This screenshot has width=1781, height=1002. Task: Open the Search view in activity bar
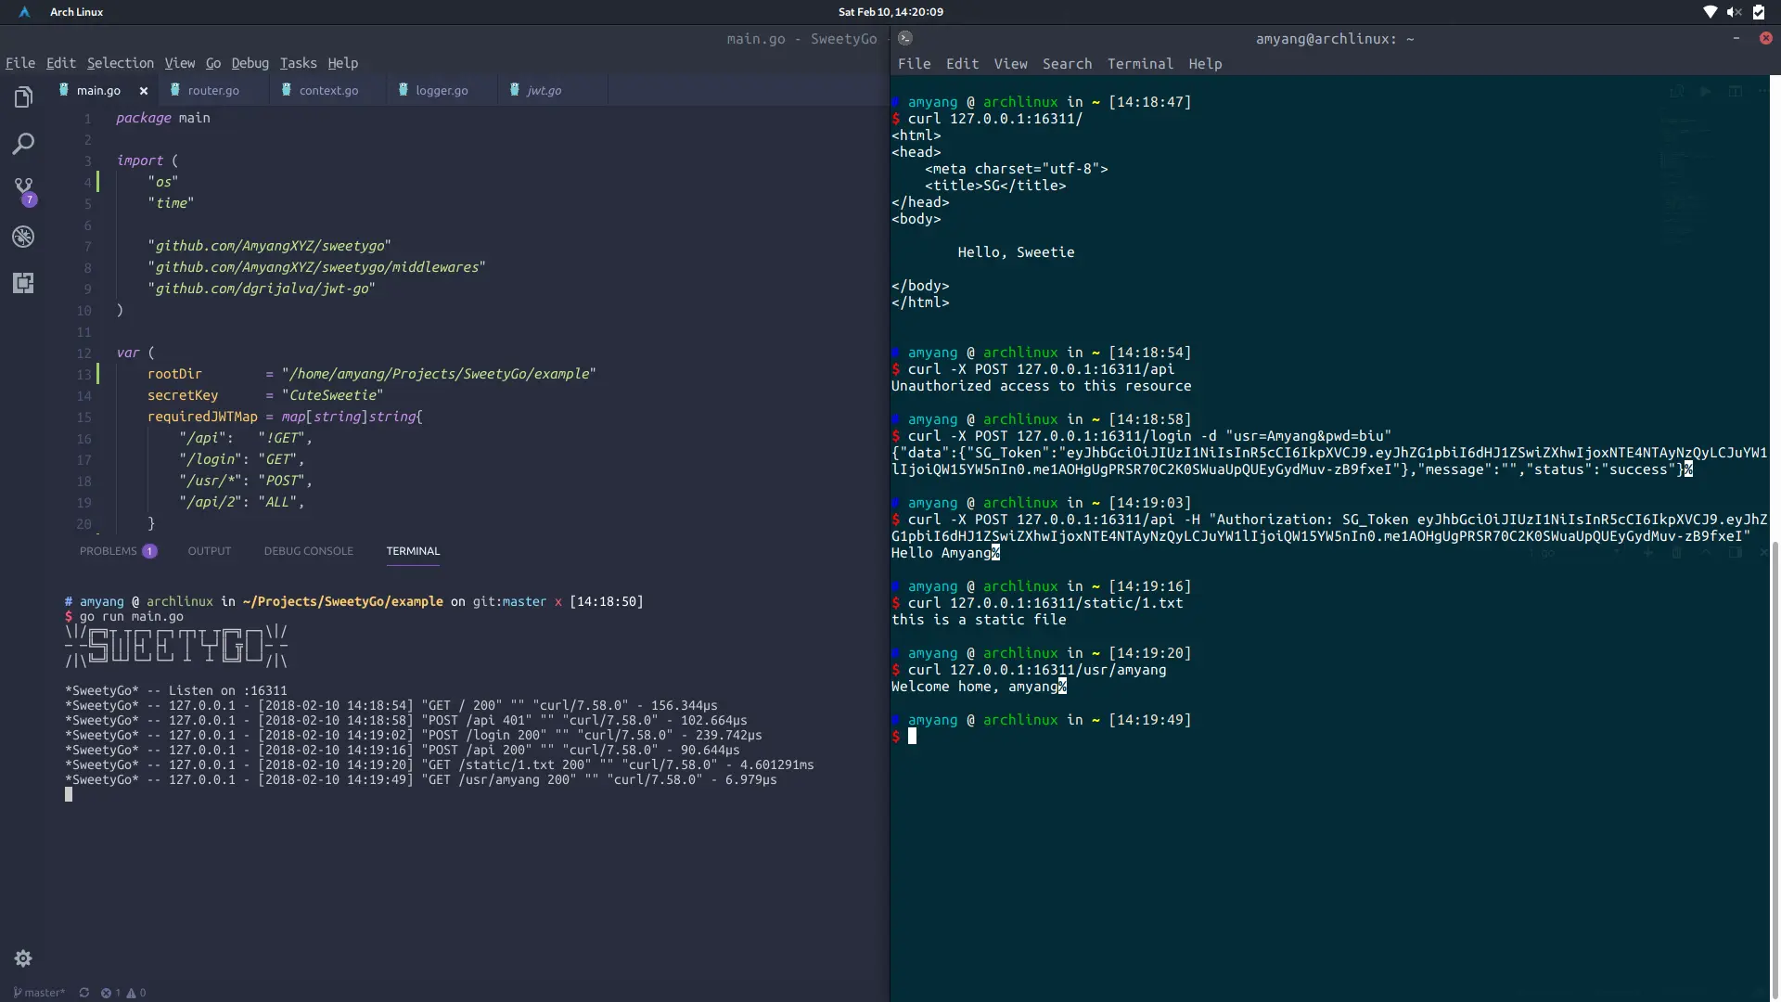point(23,144)
